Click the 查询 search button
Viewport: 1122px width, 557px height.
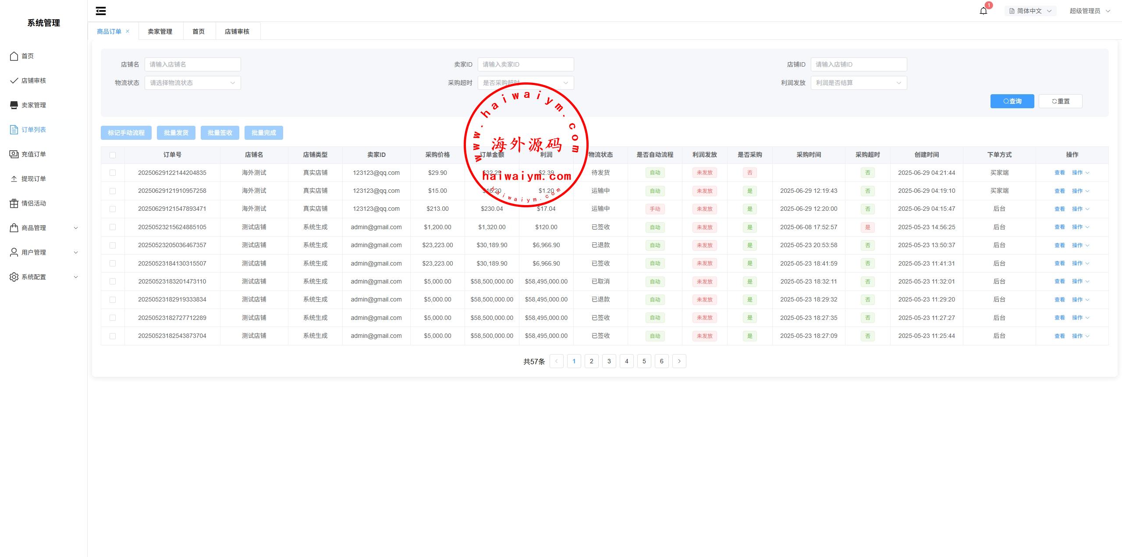pyautogui.click(x=1012, y=101)
